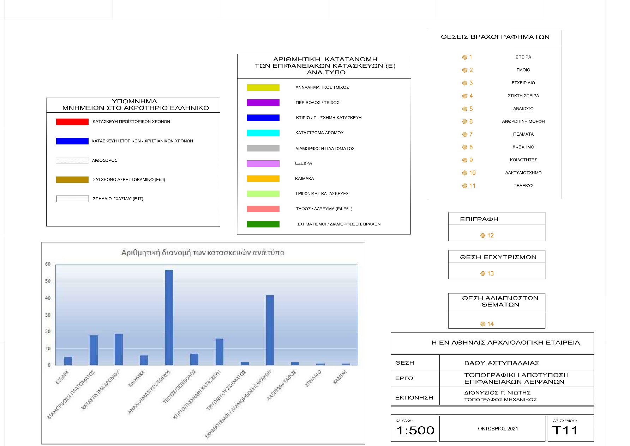Click orange marker 11 for ΠΕΛΕΚΥΣ

click(464, 186)
